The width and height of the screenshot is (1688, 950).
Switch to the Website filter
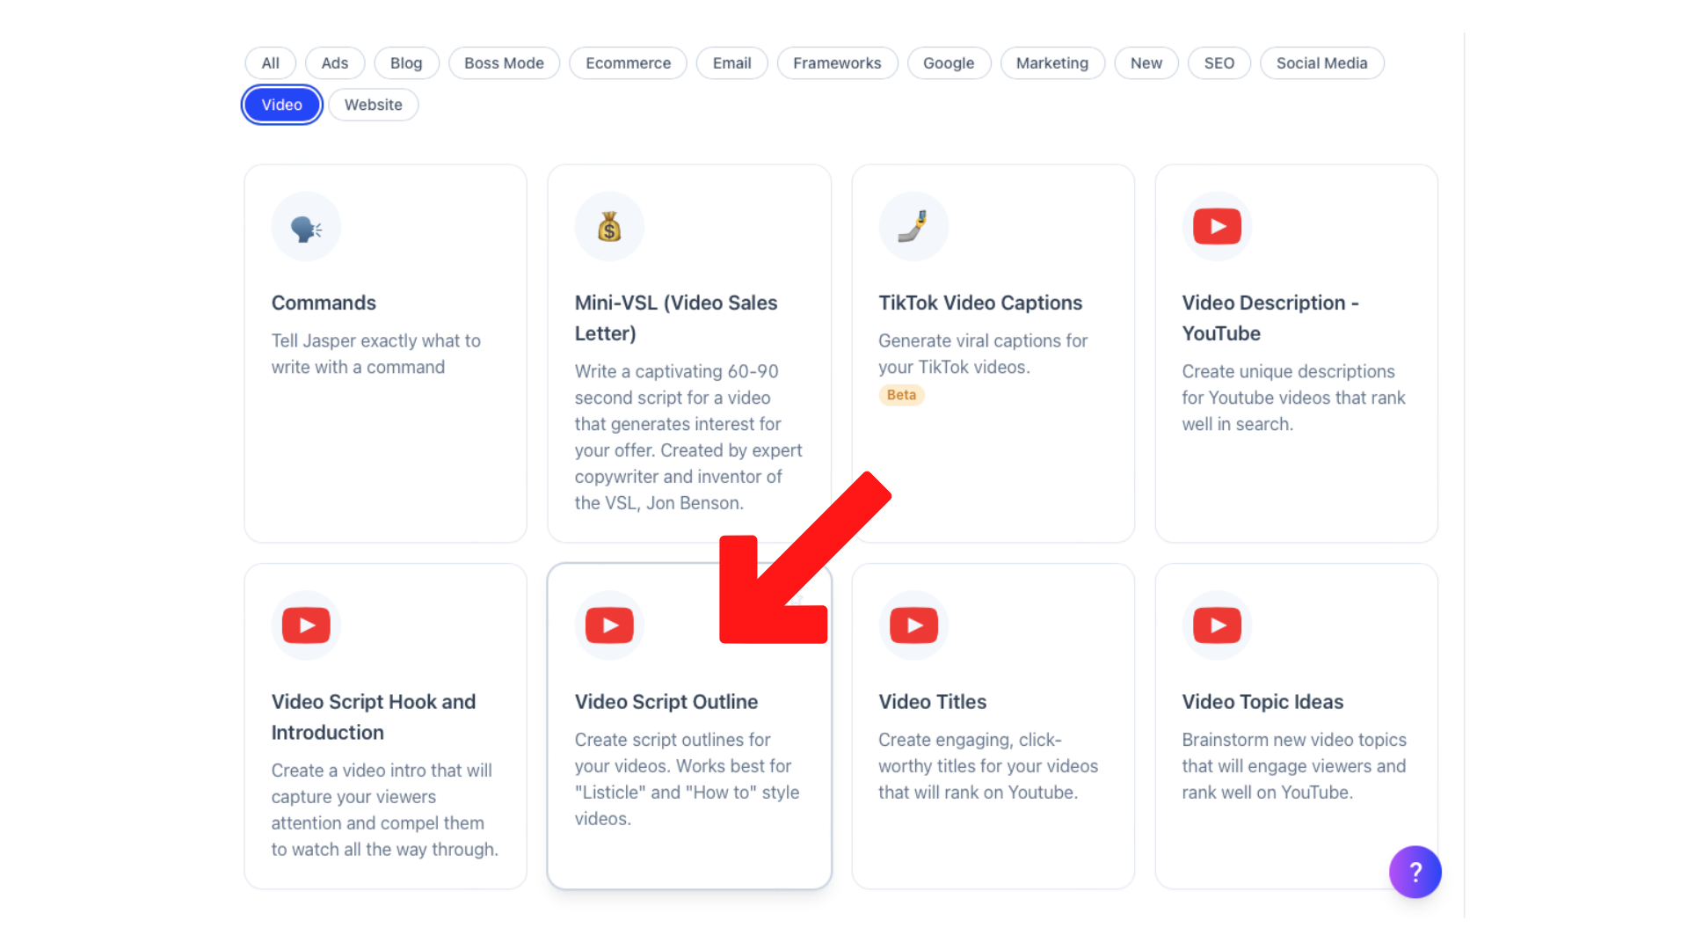[x=373, y=105]
